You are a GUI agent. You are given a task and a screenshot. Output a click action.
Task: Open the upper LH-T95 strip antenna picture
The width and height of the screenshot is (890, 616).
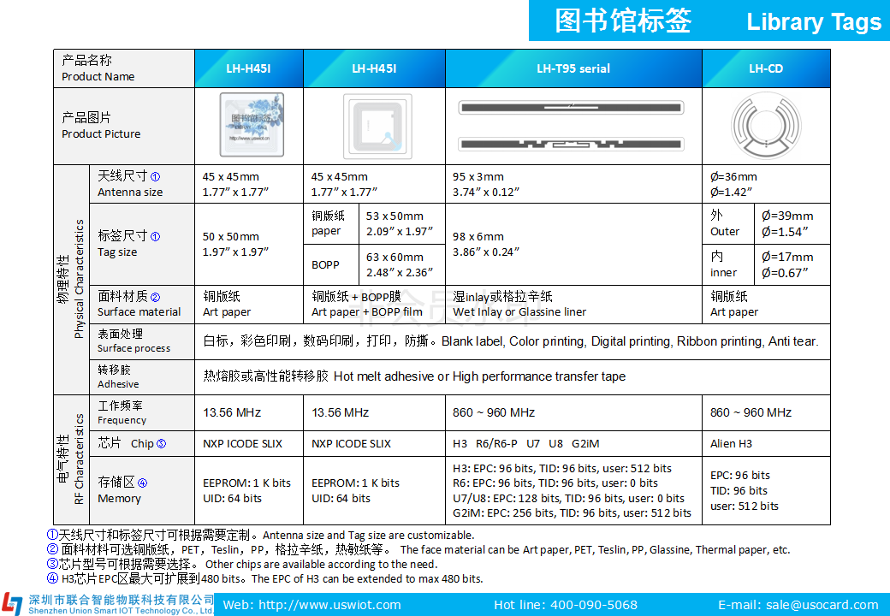click(571, 107)
